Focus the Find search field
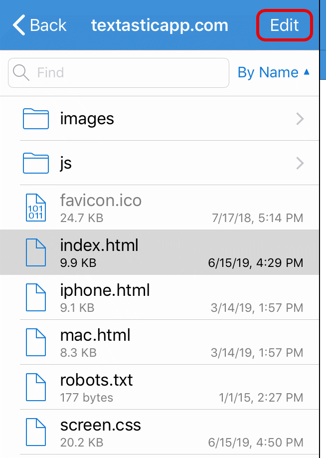 (x=119, y=73)
